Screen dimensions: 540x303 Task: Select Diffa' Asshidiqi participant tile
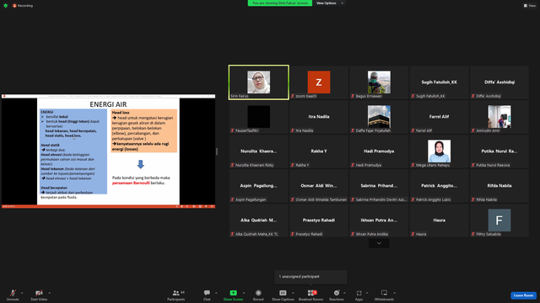[499, 82]
